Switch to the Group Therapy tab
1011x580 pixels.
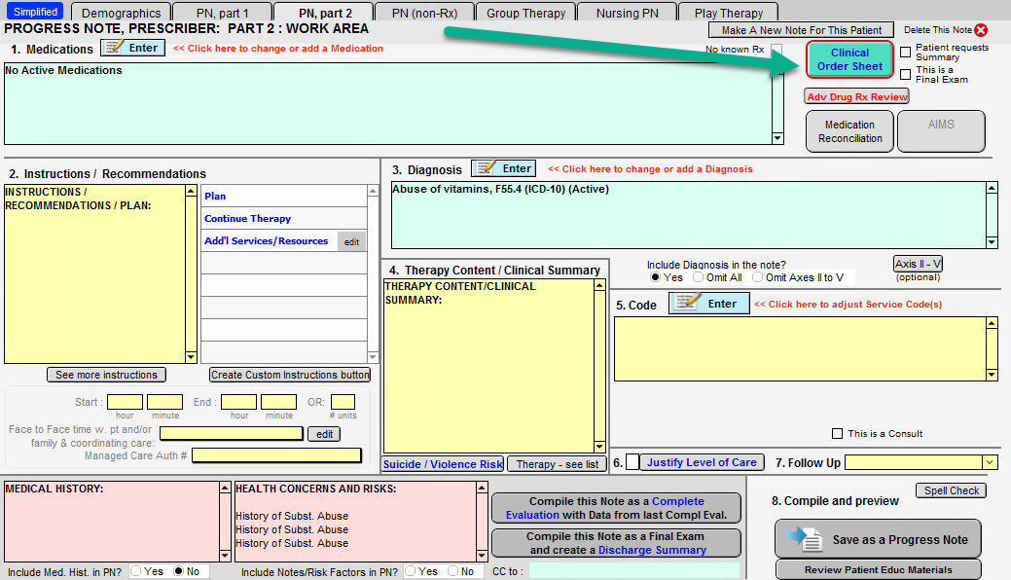(x=525, y=13)
